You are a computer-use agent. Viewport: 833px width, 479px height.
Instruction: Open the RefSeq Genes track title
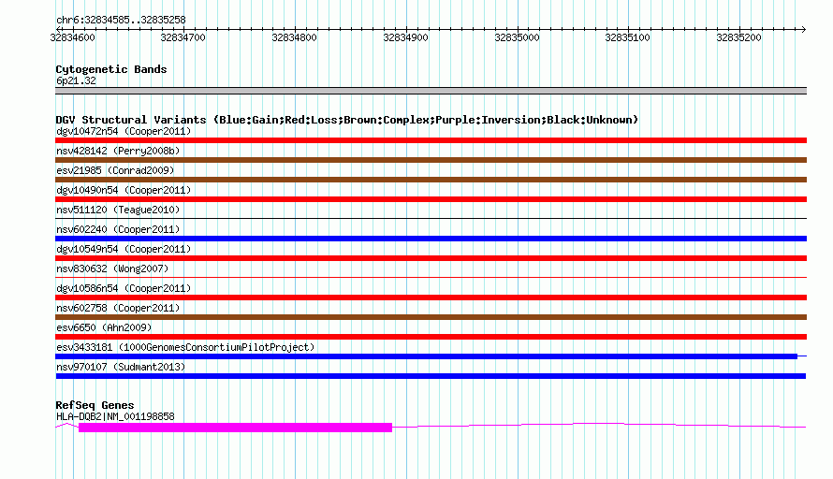pyautogui.click(x=95, y=405)
